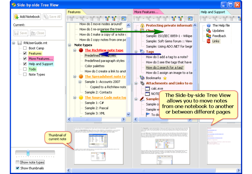Uncheck the More Features… page checkbox
The width and height of the screenshot is (252, 174).
click(25, 59)
